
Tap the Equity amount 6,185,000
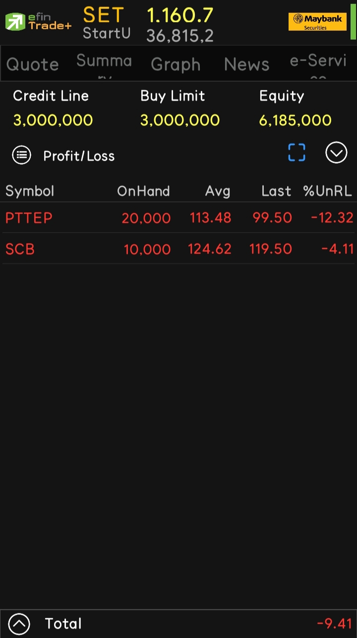point(296,120)
